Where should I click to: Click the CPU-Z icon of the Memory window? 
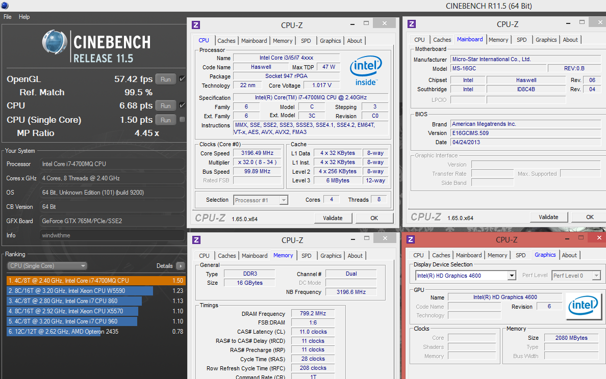pyautogui.click(x=196, y=240)
